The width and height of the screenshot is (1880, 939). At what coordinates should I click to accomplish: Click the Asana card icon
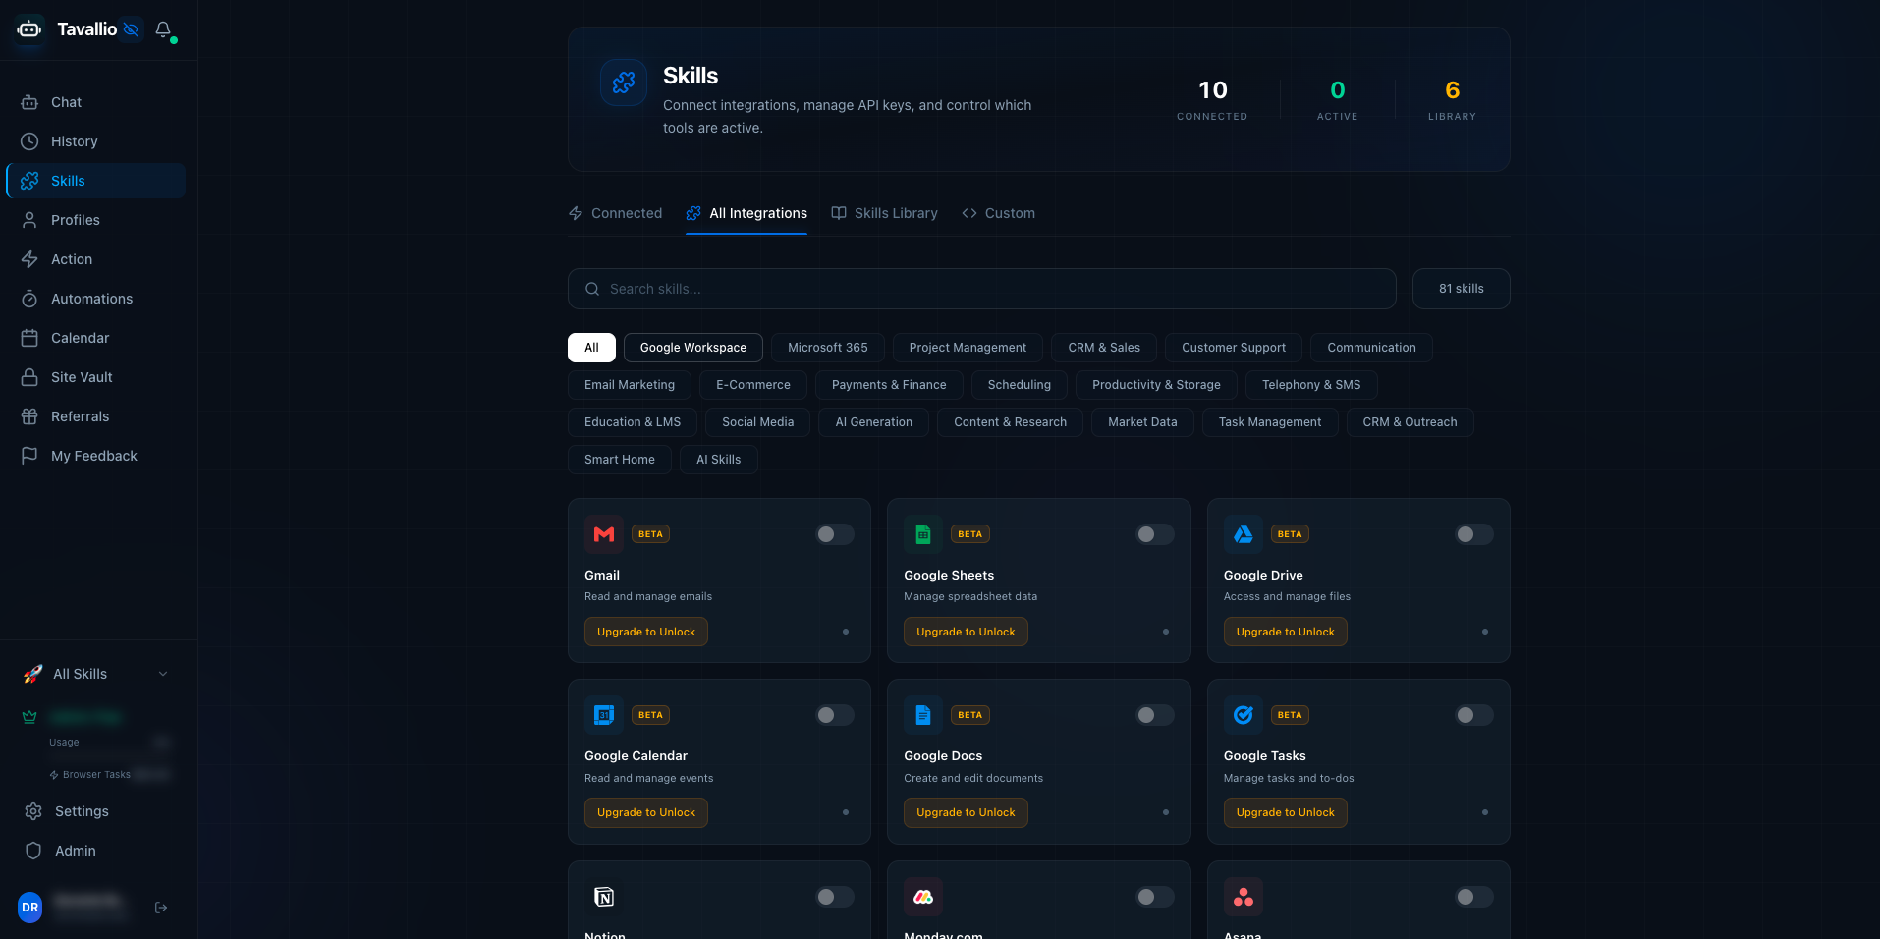1244,897
